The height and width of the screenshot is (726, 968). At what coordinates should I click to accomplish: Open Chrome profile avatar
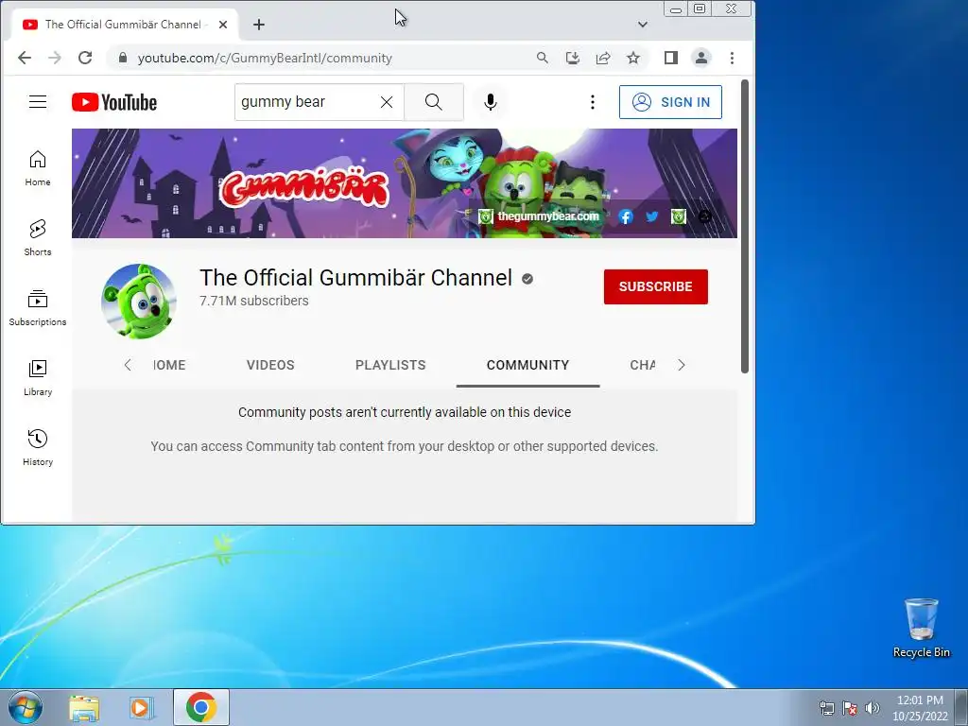(701, 58)
